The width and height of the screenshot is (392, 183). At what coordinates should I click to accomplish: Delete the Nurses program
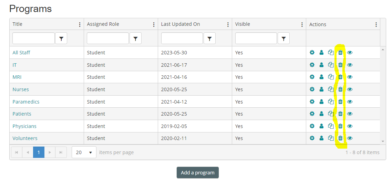point(340,89)
